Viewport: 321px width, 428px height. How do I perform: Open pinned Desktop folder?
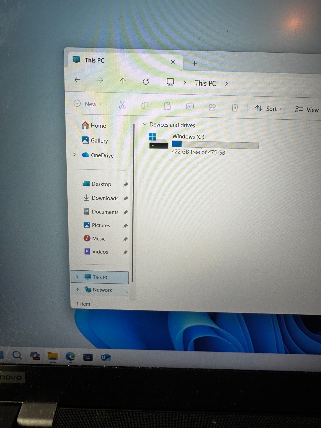pos(97,184)
